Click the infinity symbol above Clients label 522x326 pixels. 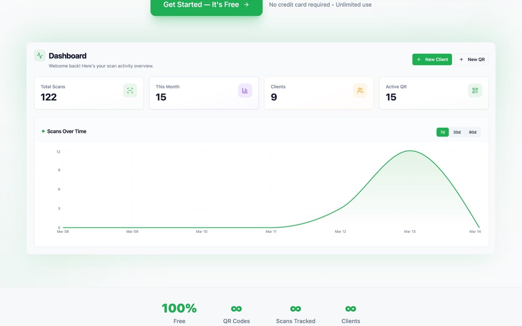[x=351, y=308]
